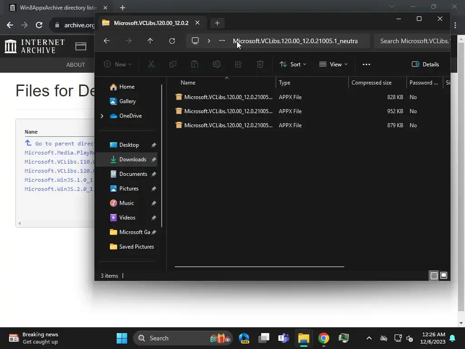Select the Microsoft.VCLibs.120.00_12.0.2 Explorer tab
The width and height of the screenshot is (465, 349).
151,23
